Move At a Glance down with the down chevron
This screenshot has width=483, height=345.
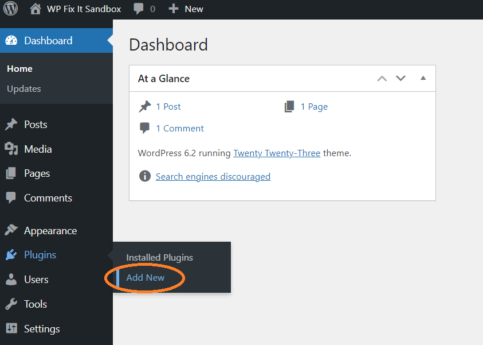[400, 78]
